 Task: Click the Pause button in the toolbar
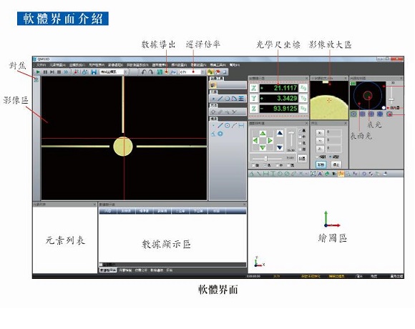tap(45, 72)
